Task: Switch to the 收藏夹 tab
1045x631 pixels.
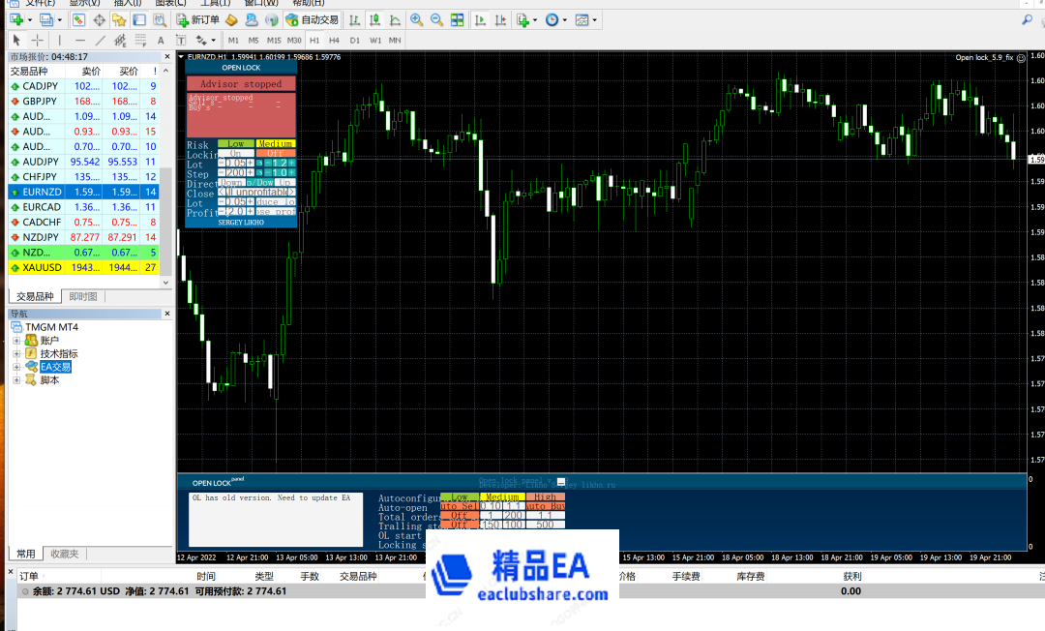Action: tap(64, 553)
